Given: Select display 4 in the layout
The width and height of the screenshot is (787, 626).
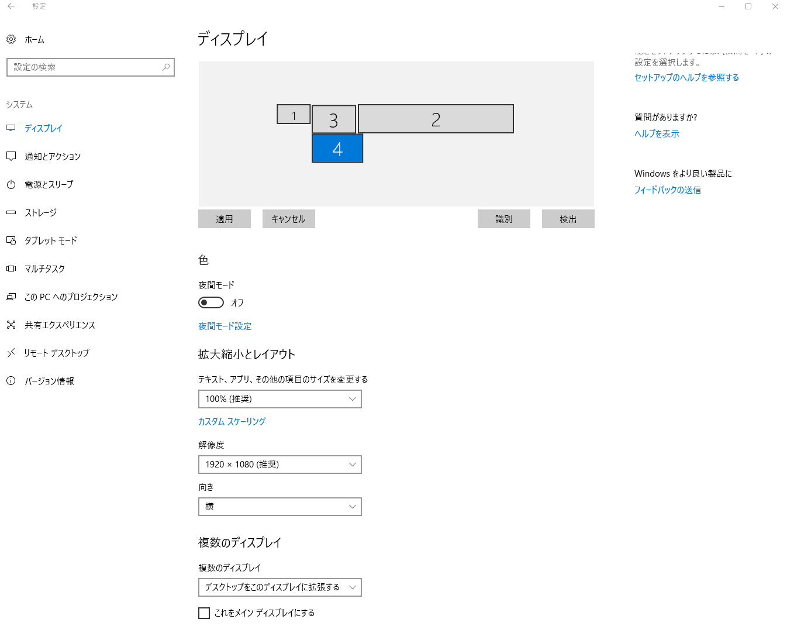Looking at the screenshot, I should (x=337, y=149).
